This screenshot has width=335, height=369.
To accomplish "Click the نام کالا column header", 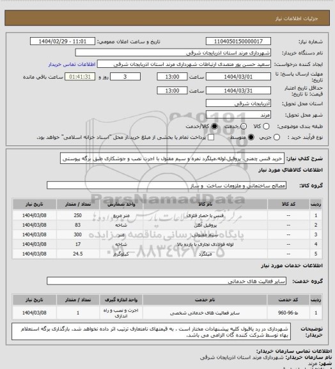I will pyautogui.click(x=205, y=204).
